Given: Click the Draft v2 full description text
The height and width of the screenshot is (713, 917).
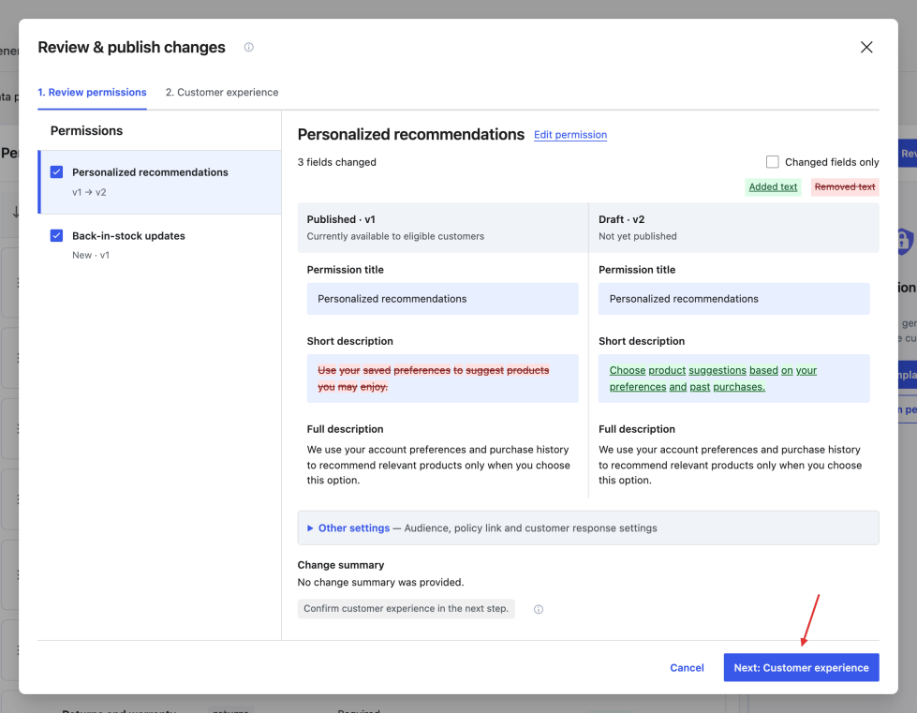Looking at the screenshot, I should click(730, 465).
